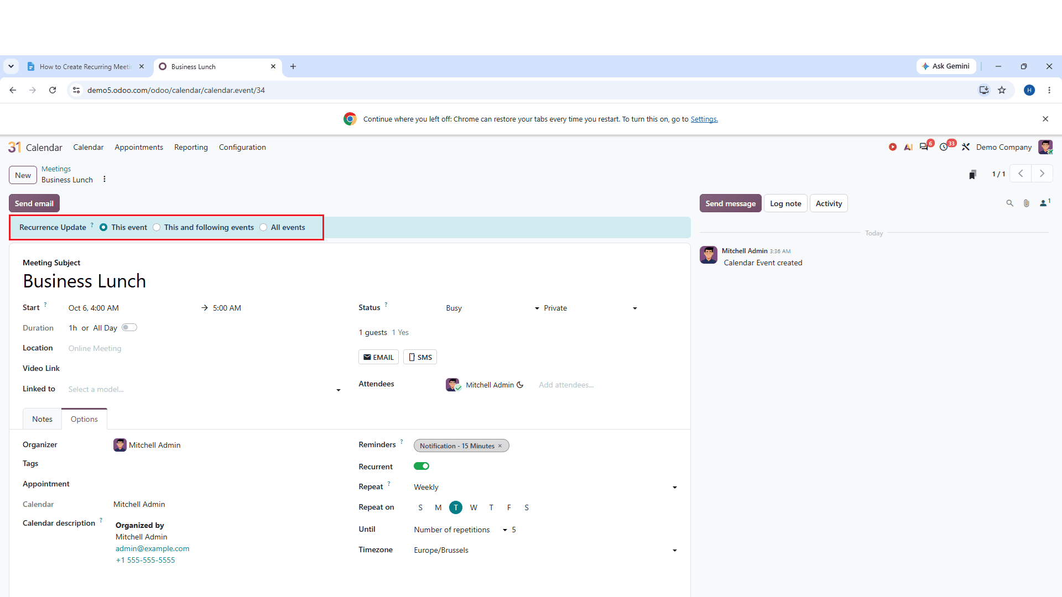
Task: Turn off the Recurrent toggle
Action: pos(421,466)
